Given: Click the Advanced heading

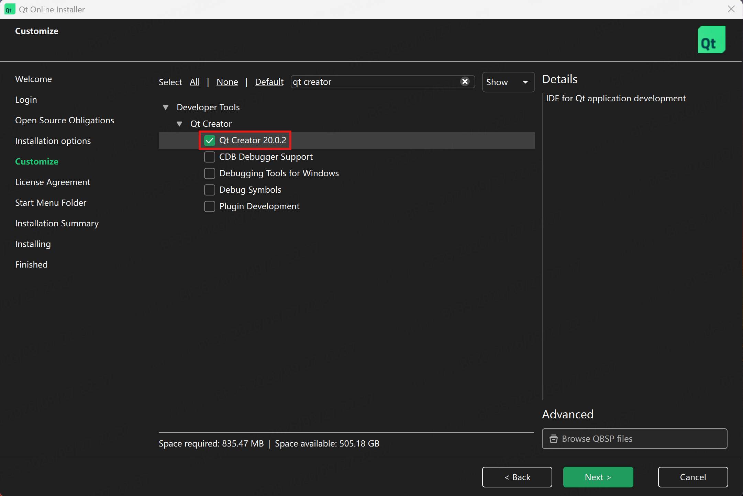Looking at the screenshot, I should tap(568, 414).
